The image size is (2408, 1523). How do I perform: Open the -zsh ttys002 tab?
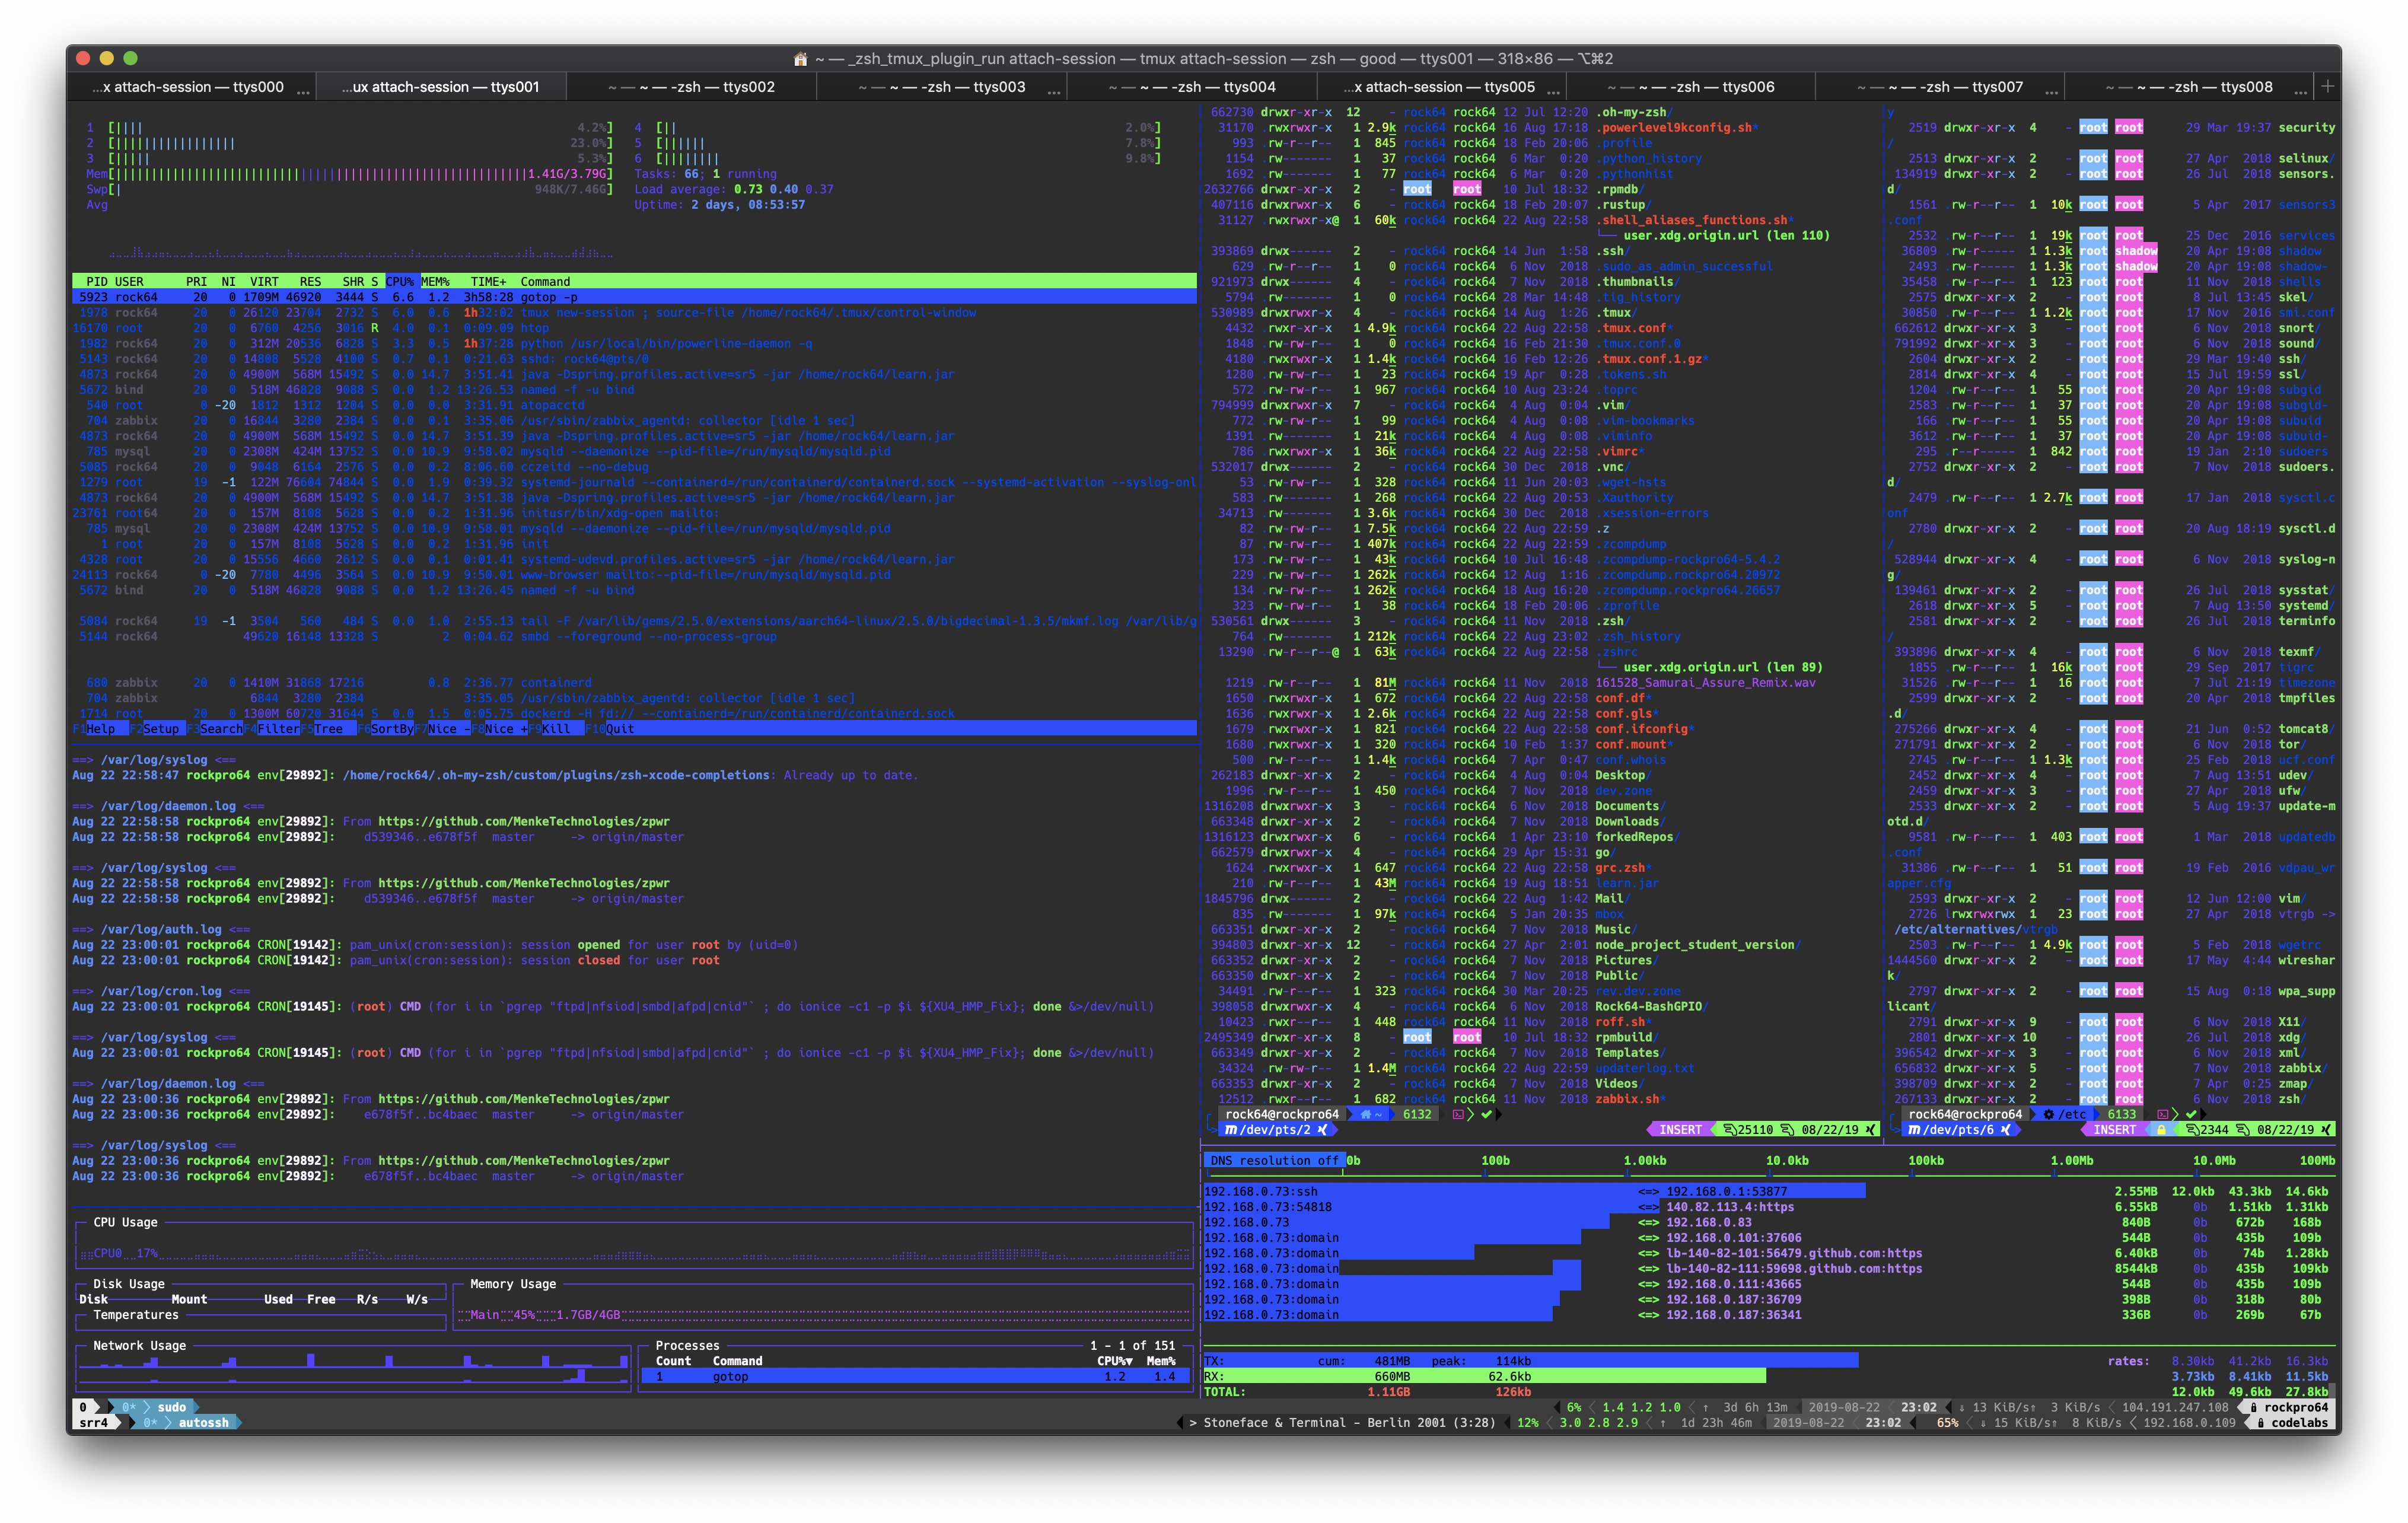(691, 87)
